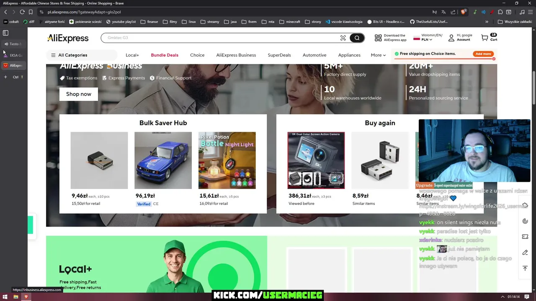536x301 pixels.
Task: Search by image using camera icon
Action: tap(343, 38)
